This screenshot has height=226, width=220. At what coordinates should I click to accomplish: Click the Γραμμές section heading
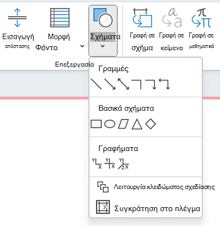(x=113, y=69)
